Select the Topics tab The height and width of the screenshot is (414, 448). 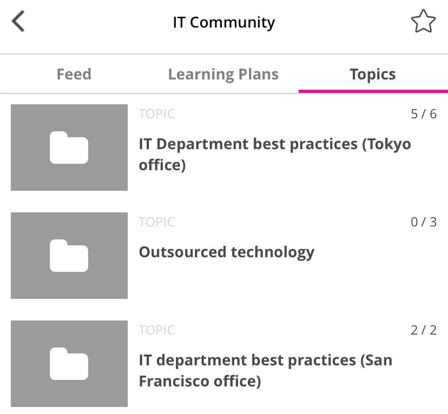point(373,74)
